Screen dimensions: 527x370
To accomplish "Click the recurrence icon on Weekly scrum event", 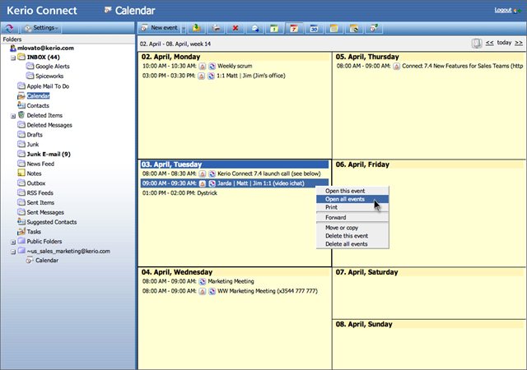I will tap(212, 67).
